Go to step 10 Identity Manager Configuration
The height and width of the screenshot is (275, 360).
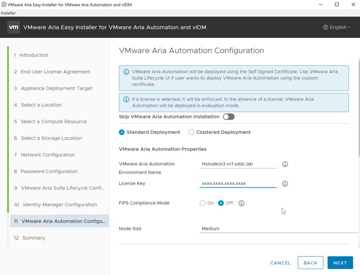tap(55, 204)
